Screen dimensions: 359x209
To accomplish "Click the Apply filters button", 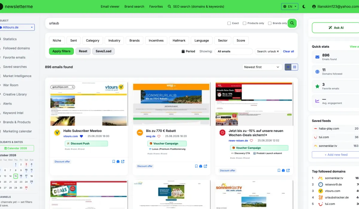I will coord(61,51).
